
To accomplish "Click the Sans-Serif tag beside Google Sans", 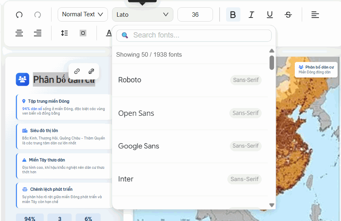I will (x=246, y=146).
